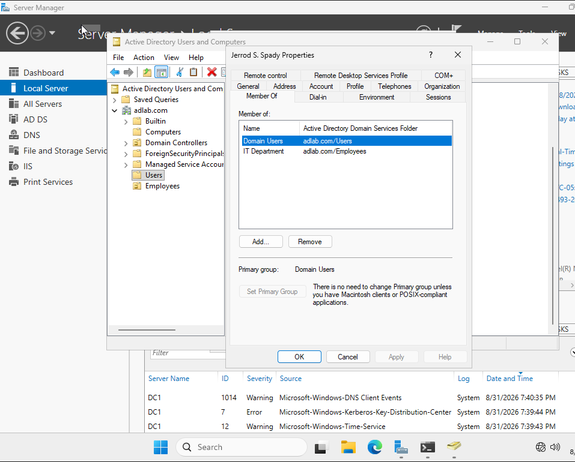Screen dimensions: 575x462
Task: Open the Action menu
Action: pyautogui.click(x=144, y=58)
